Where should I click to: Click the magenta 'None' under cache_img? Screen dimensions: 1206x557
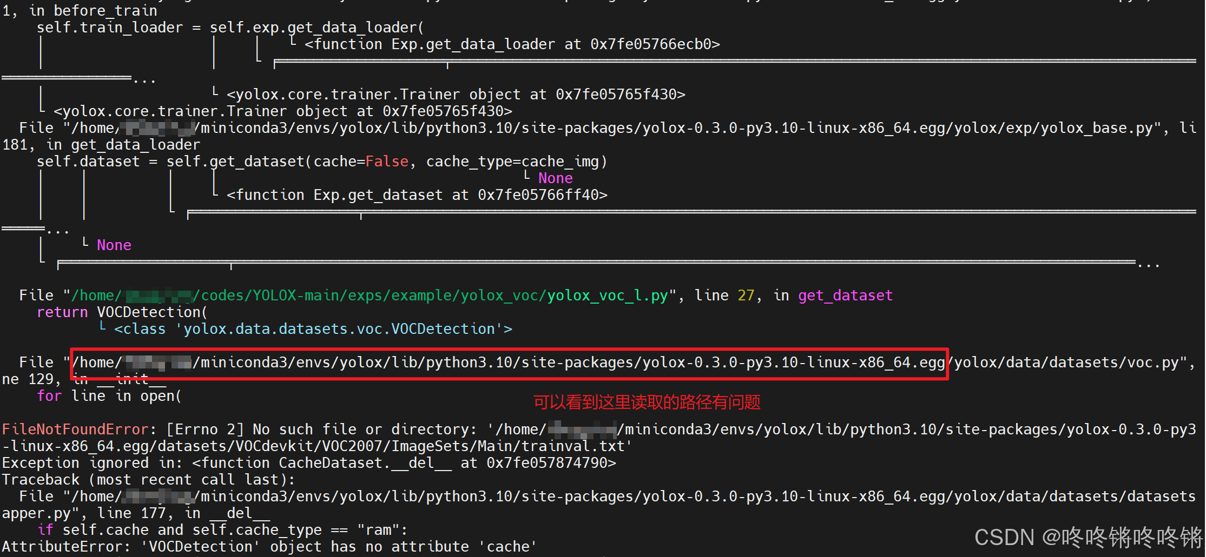(x=556, y=178)
